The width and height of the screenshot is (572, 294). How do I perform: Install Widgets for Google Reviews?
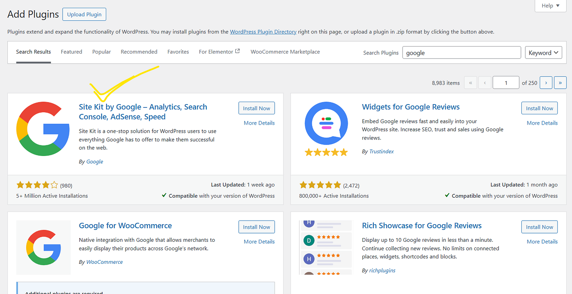539,108
